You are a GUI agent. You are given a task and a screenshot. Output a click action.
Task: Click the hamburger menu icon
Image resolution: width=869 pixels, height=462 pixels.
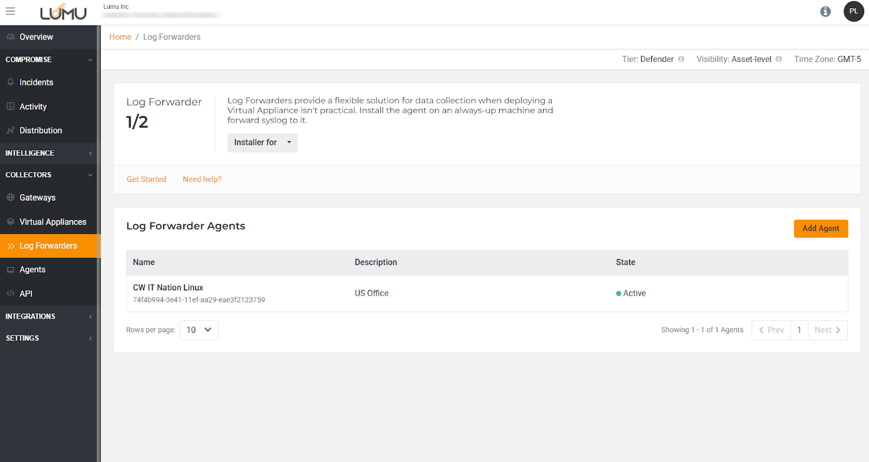click(10, 11)
